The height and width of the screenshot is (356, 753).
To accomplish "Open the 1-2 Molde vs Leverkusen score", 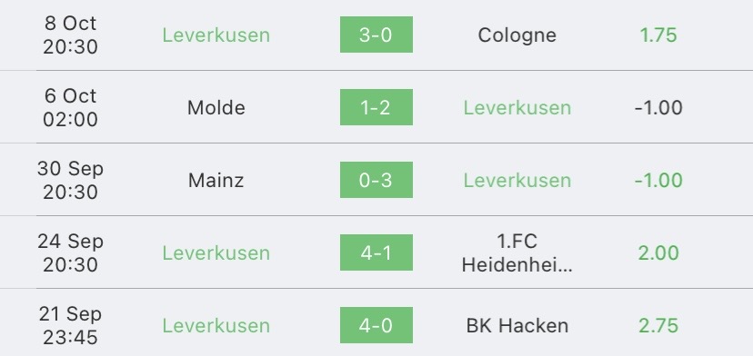I will [376, 107].
